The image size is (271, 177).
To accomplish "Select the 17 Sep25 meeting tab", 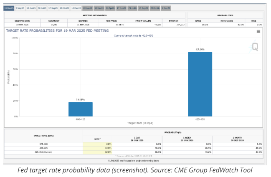I will tap(53, 8).
